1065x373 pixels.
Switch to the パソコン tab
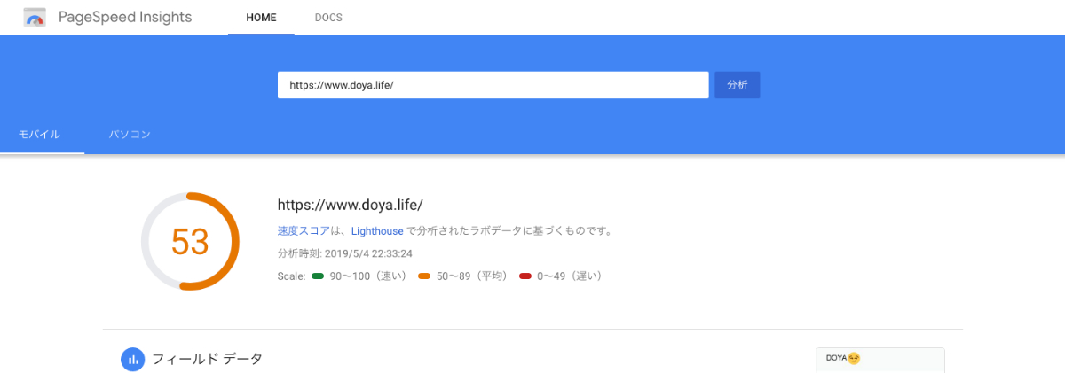pyautogui.click(x=130, y=135)
